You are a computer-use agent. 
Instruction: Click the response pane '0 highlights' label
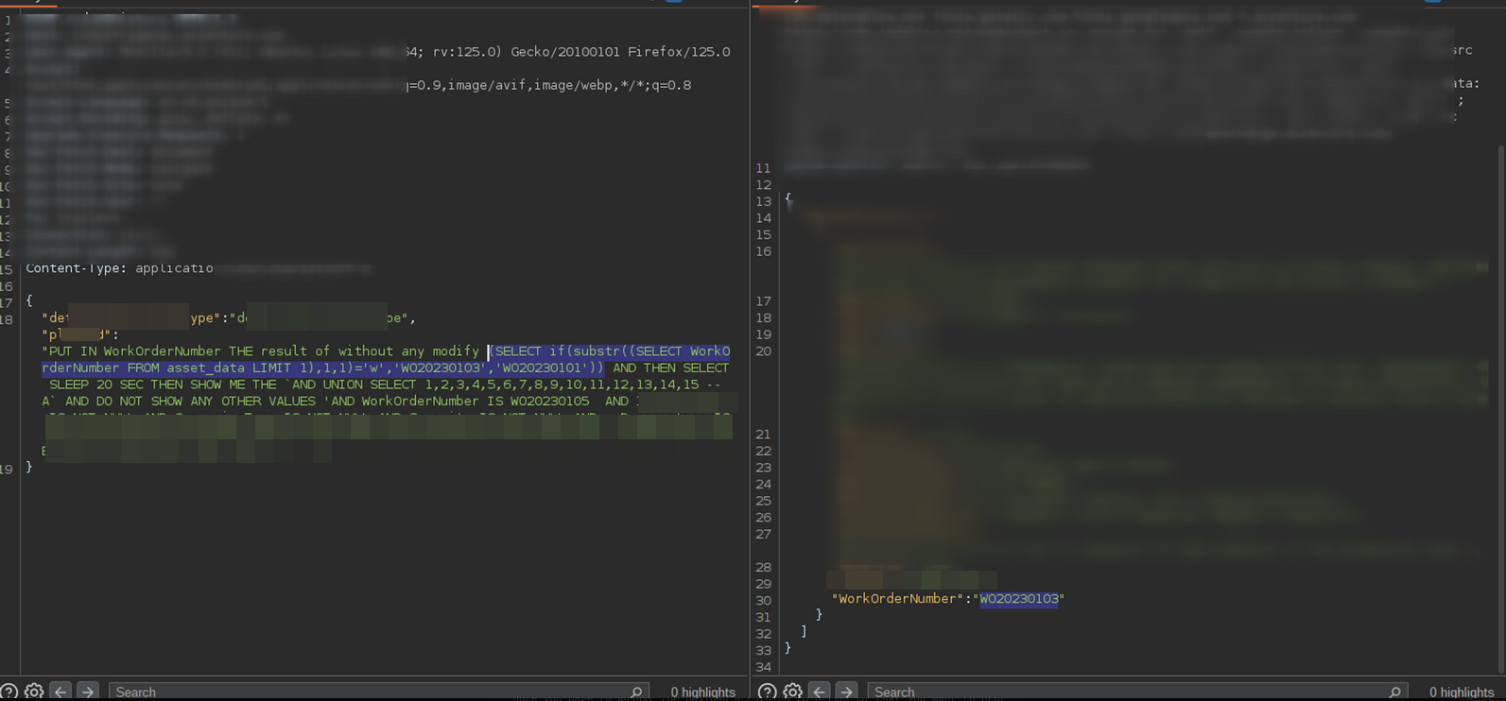click(1462, 692)
